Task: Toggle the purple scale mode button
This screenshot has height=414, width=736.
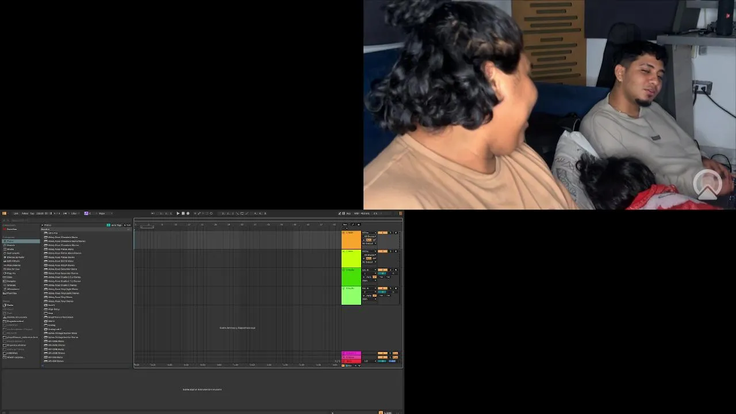Action: click(86, 213)
